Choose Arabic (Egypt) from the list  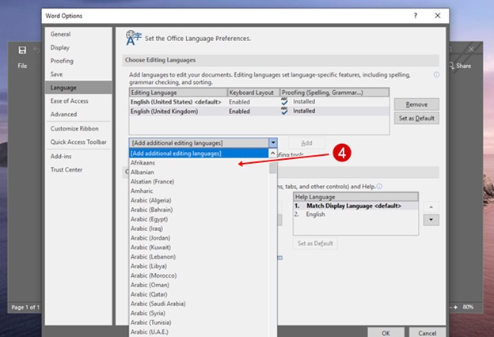(199, 219)
